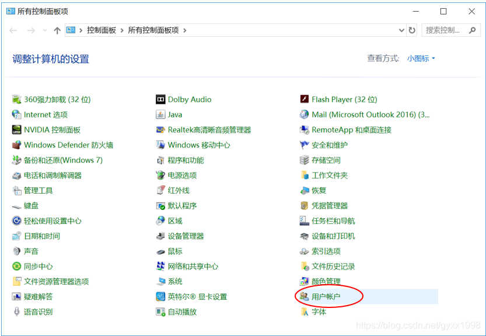Open NVIDIA 控制面板 icon
Viewport: 486px width, 336px height.
coord(16,130)
